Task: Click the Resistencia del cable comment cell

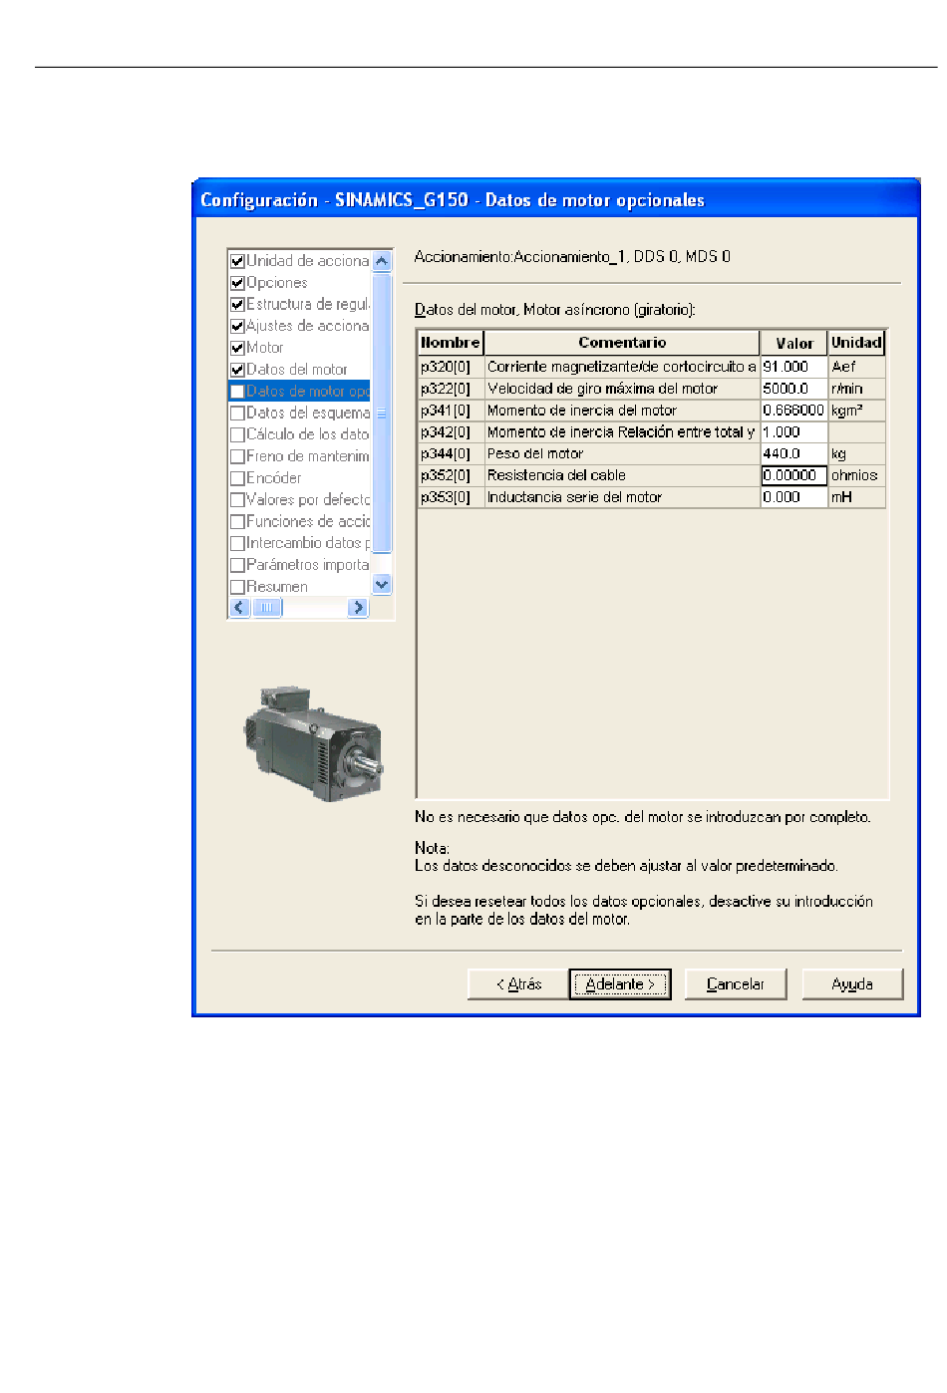Action: 622,475
